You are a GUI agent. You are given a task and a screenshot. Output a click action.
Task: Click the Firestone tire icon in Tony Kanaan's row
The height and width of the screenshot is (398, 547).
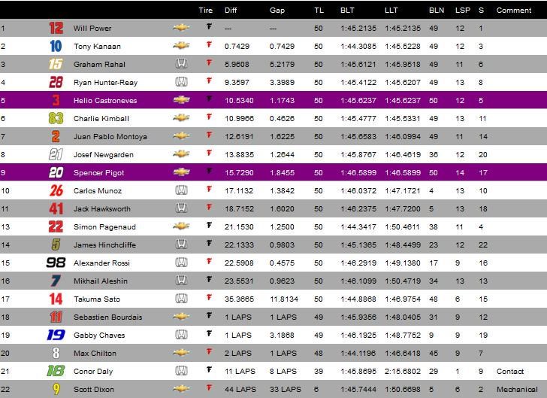tap(209, 44)
